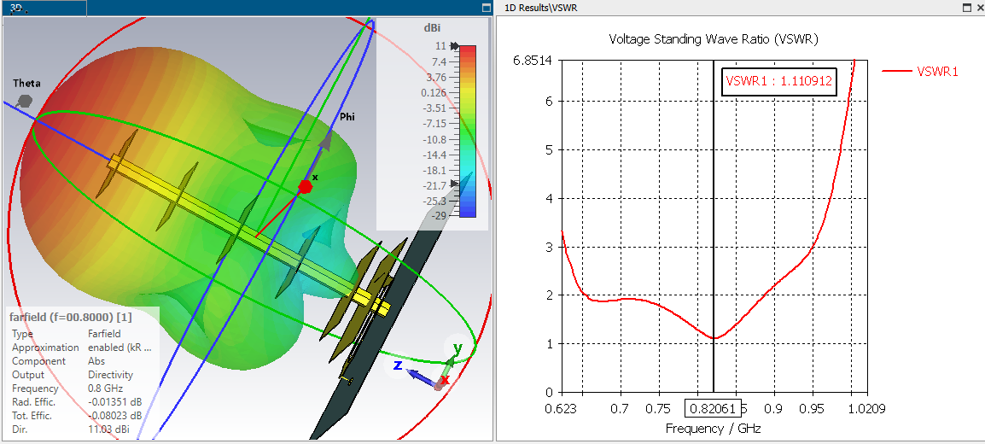
Task: Click the Frequency / GHz axis label
Action: coord(713,429)
